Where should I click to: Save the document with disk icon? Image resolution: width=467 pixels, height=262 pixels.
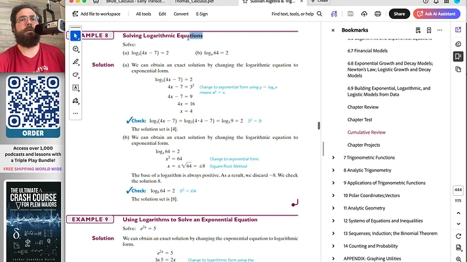pos(350,14)
